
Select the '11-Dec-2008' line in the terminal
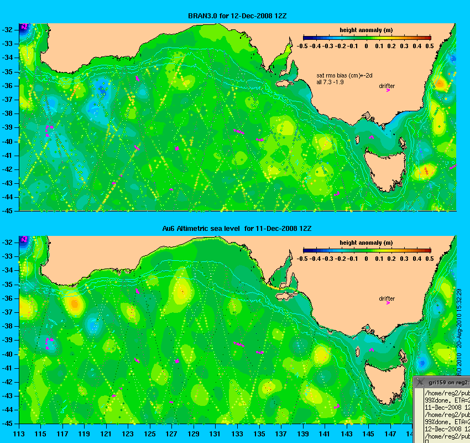click(x=447, y=408)
